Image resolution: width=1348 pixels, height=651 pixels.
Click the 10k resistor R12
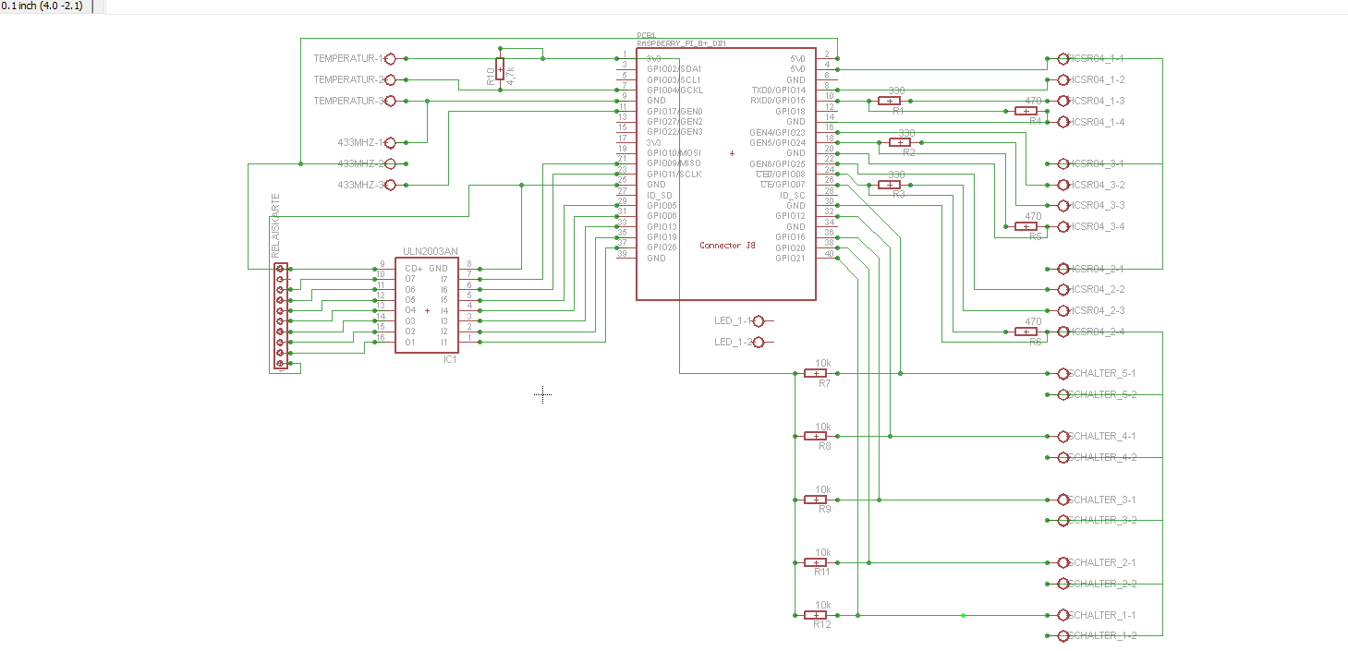tap(816, 615)
